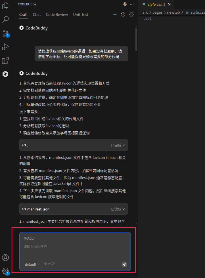Open the Search magnifier in activity bar

5,20
